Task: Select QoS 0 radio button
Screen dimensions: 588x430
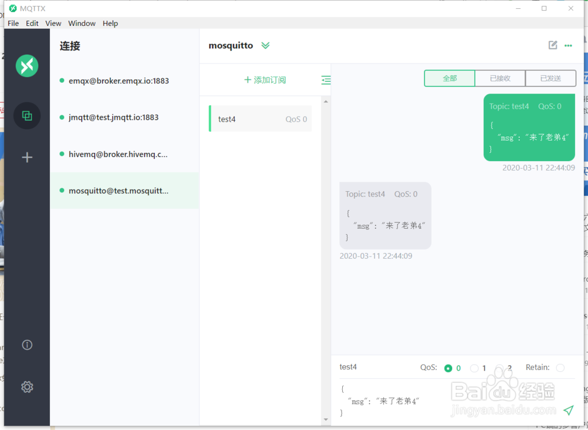Action: pyautogui.click(x=448, y=368)
